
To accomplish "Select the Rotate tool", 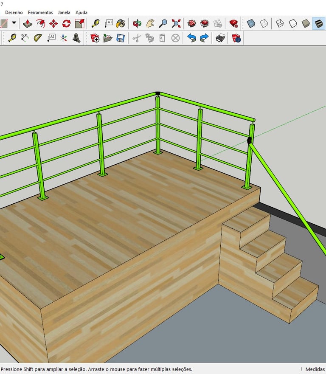I will tap(67, 23).
